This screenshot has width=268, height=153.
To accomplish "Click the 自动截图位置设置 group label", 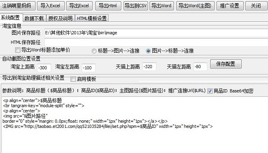I will click(21, 59).
